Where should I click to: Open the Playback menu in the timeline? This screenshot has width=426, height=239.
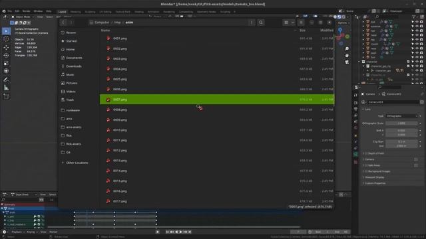click(18, 232)
